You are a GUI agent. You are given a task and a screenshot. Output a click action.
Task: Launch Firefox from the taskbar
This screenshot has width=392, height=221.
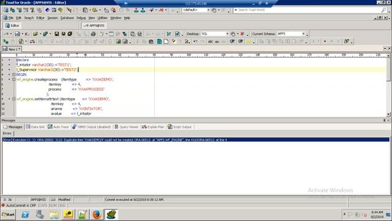(x=97, y=214)
